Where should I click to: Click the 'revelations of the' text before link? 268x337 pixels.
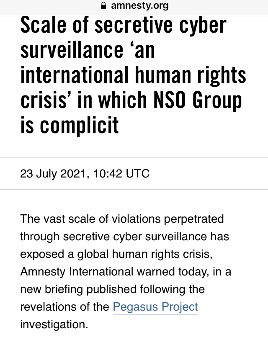point(64,307)
